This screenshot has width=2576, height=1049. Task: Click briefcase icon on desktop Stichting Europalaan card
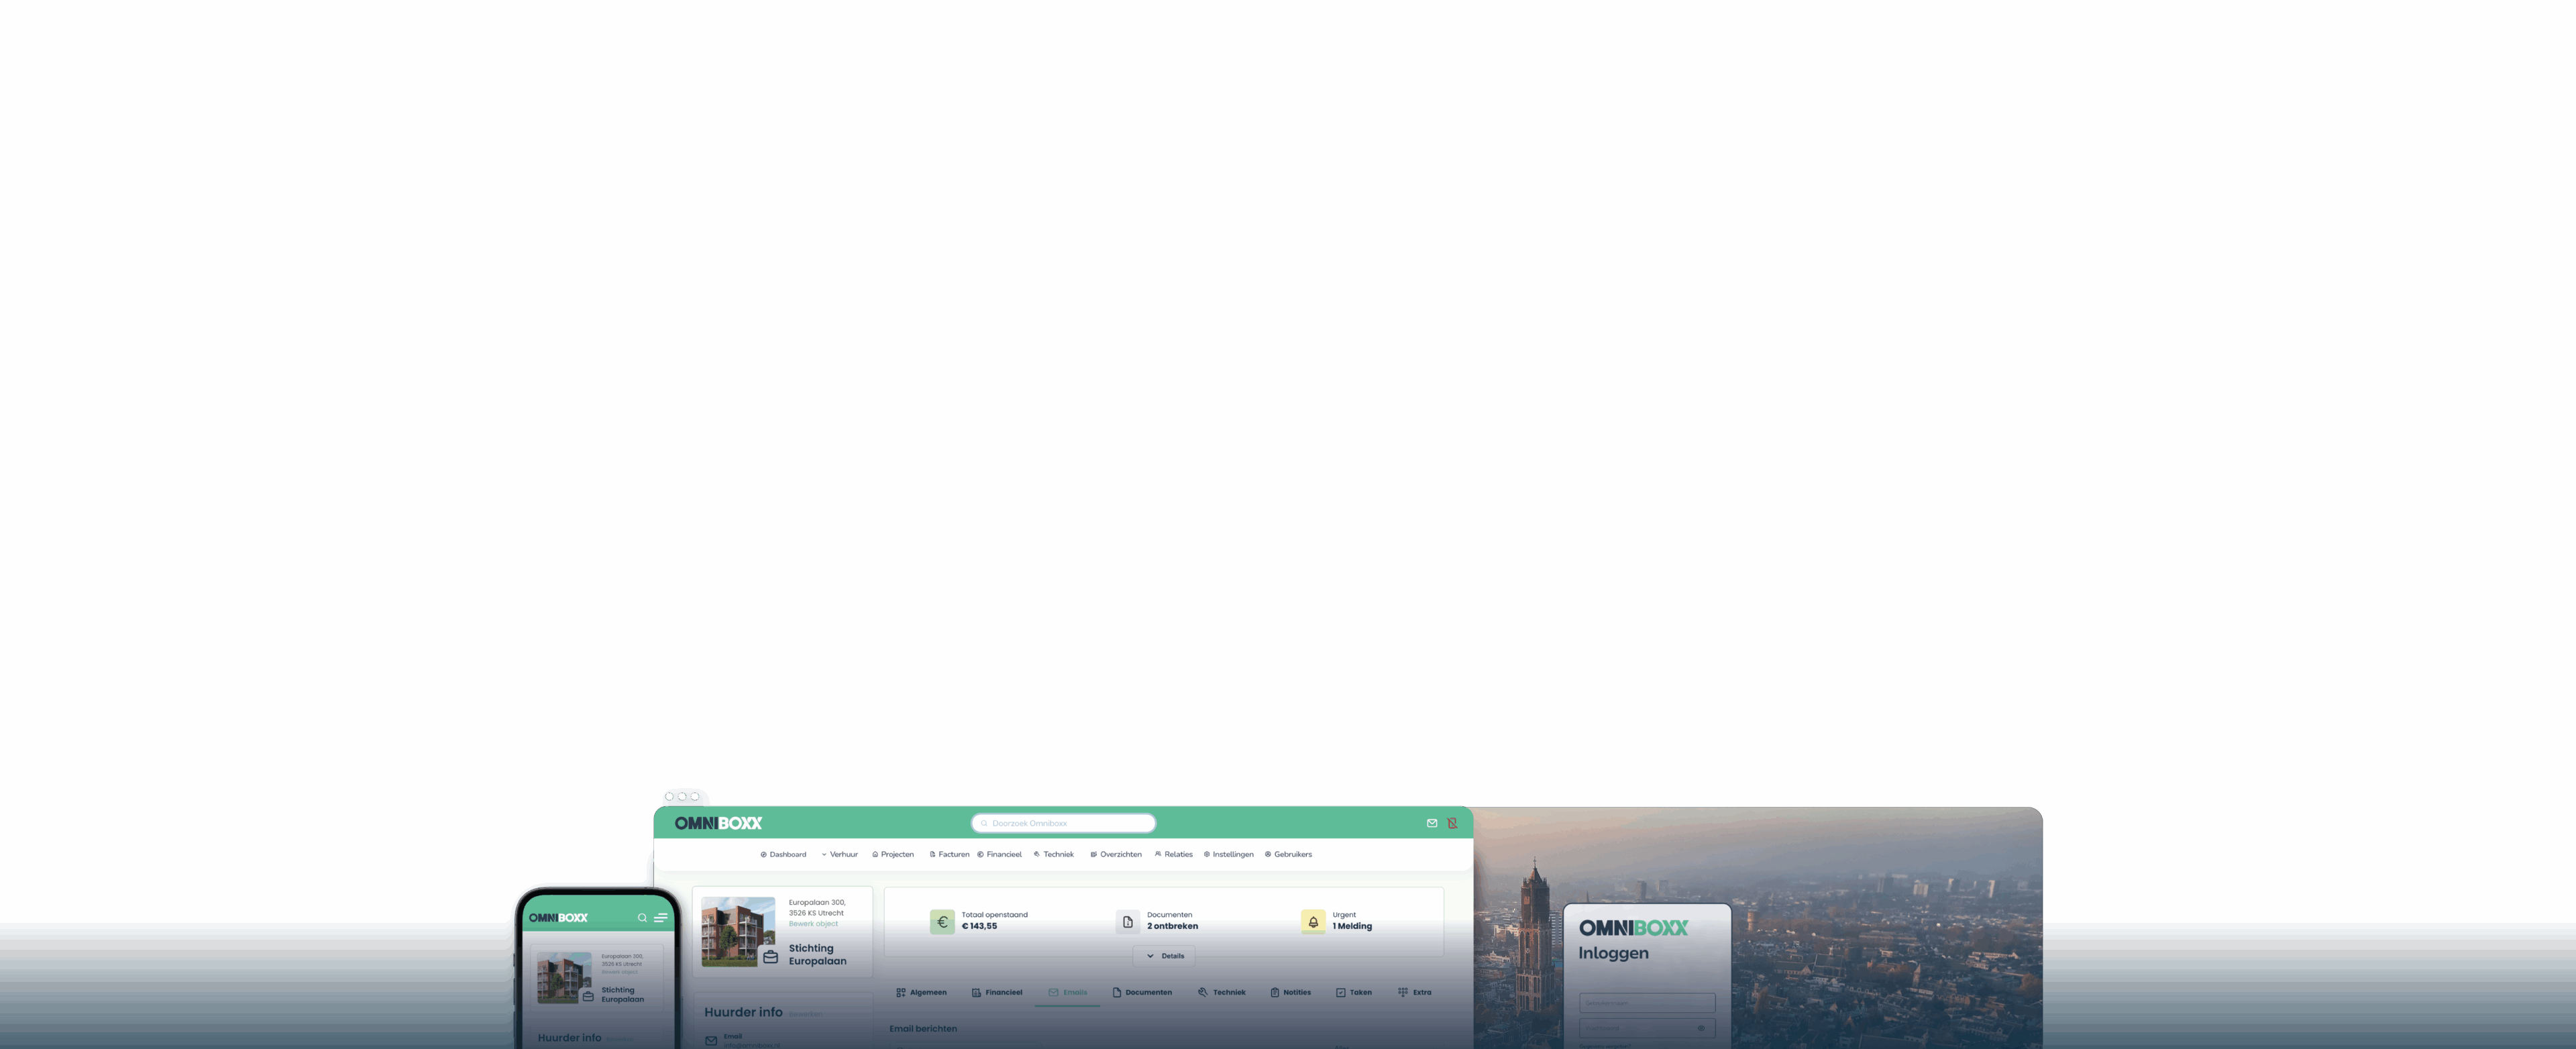770,957
